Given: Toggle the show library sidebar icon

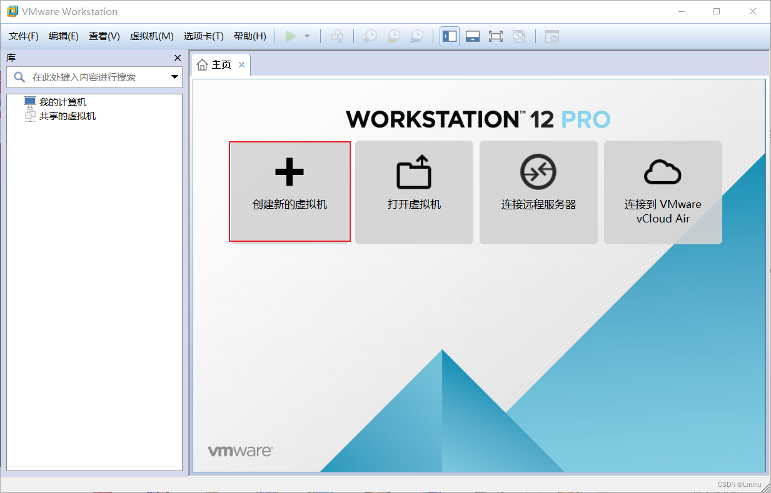Looking at the screenshot, I should point(449,36).
